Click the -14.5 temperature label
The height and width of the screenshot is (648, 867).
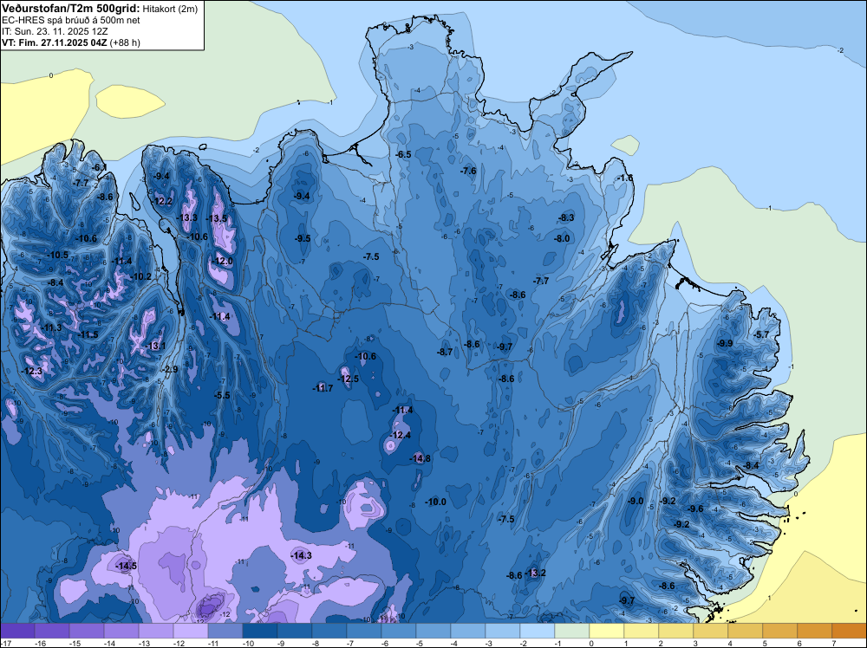pos(126,567)
